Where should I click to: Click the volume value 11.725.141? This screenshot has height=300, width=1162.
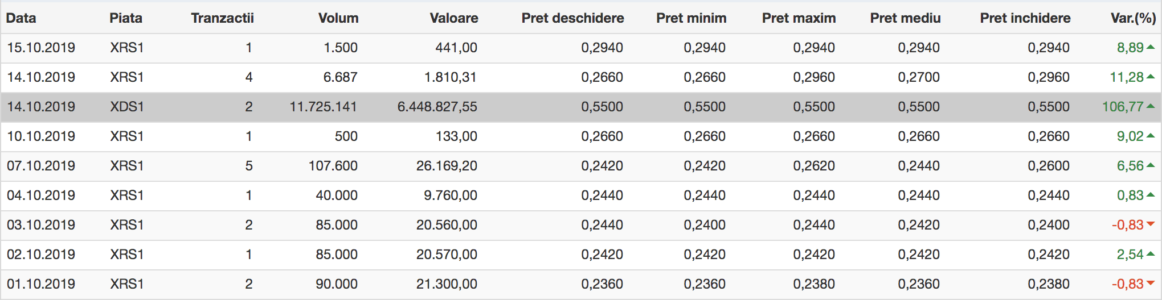pos(323,107)
